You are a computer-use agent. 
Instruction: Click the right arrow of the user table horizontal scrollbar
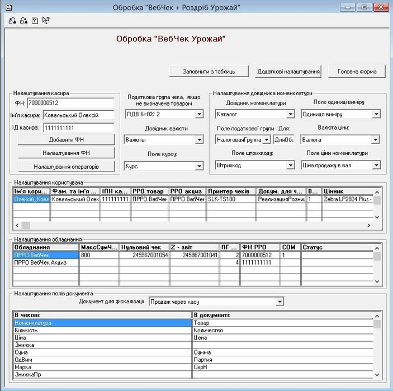click(x=369, y=225)
